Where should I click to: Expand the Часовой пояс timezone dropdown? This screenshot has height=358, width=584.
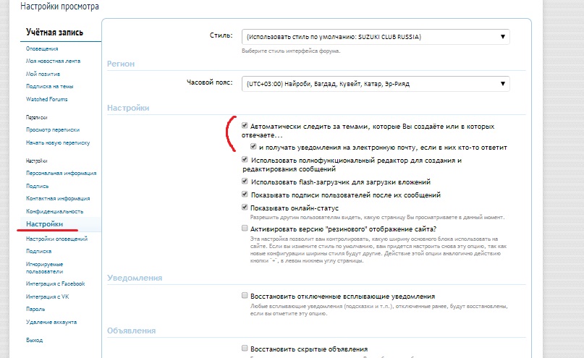375,84
